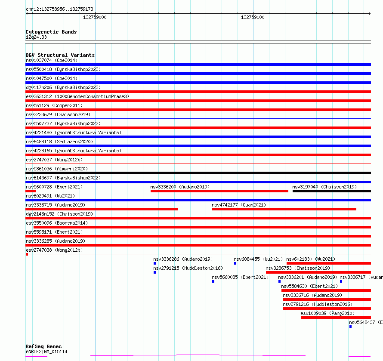Click esv2747038 (Wong2012b) label
Screen dimensions: 383x361
(x=54, y=250)
